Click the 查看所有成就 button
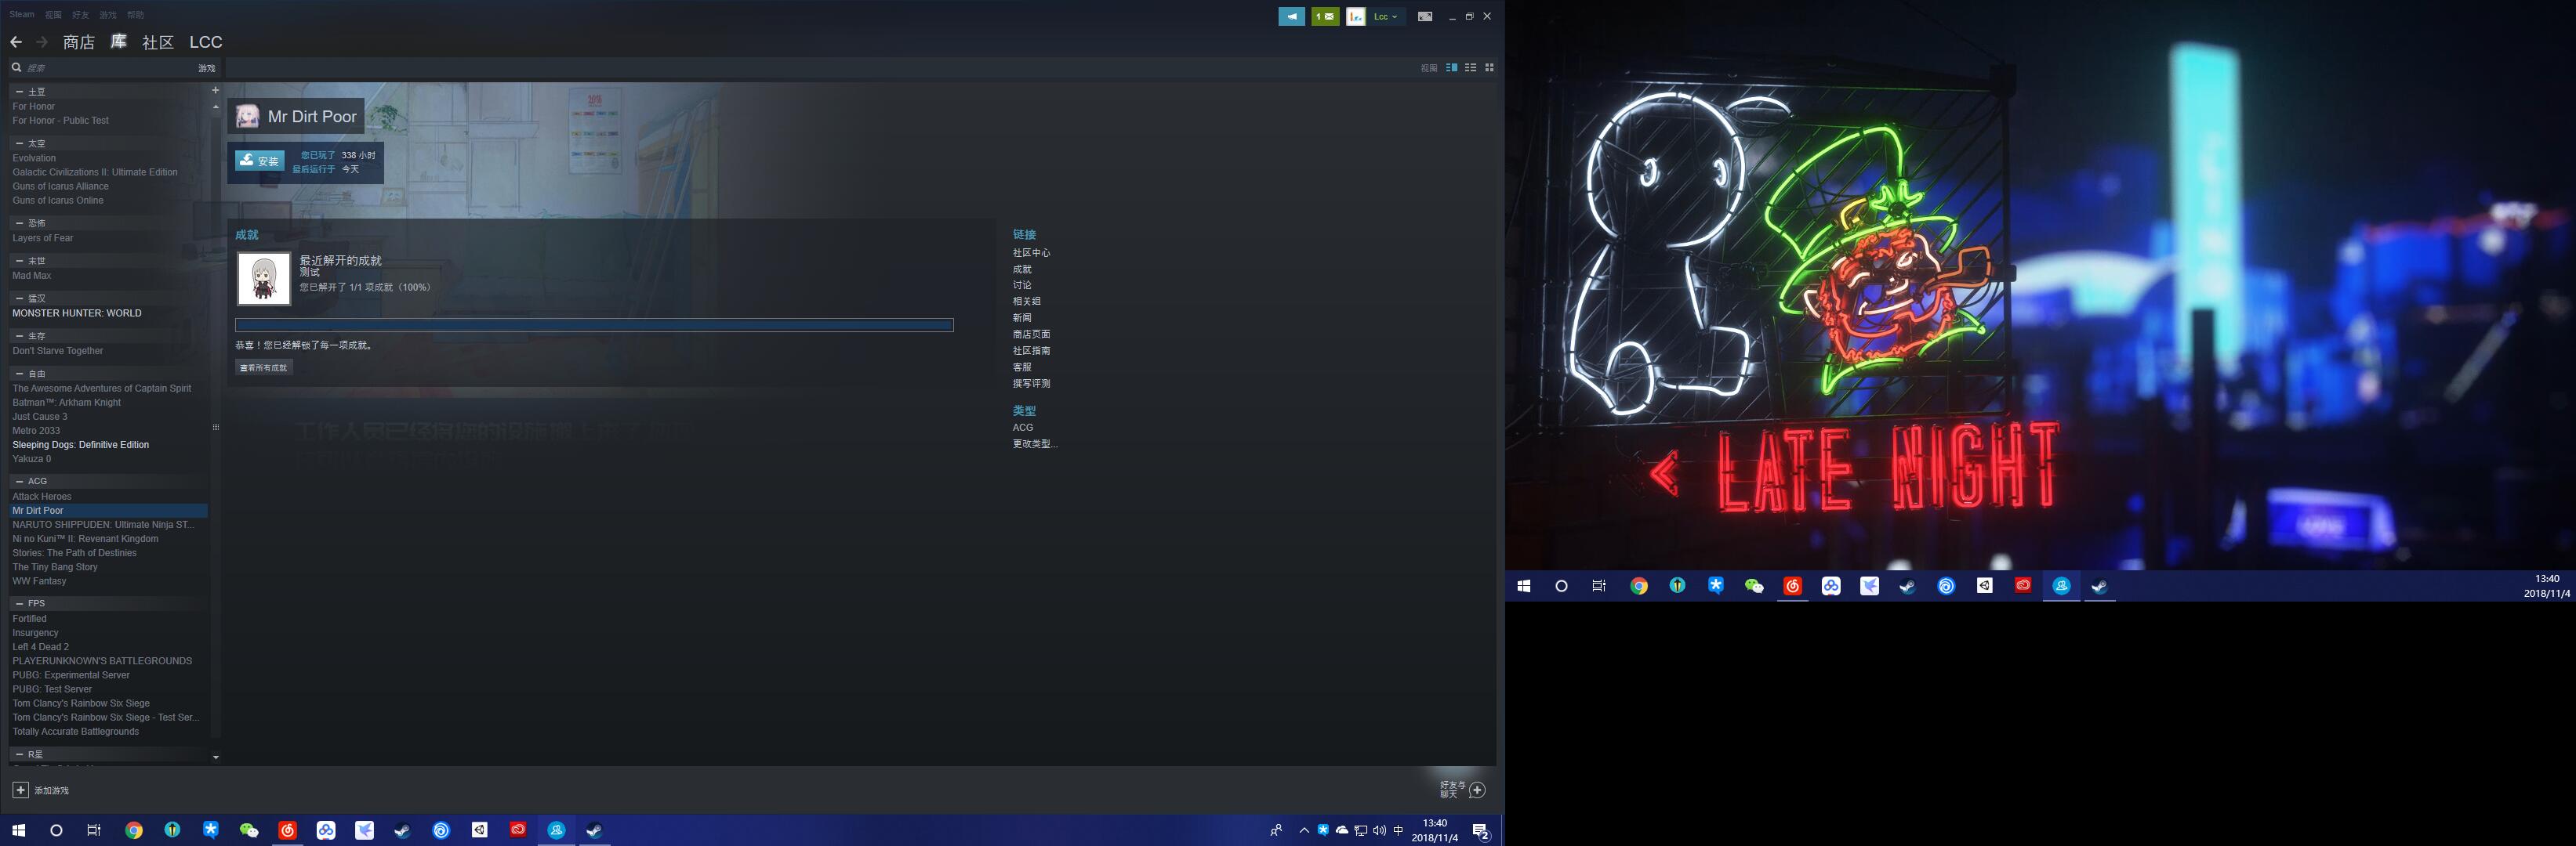The height and width of the screenshot is (846, 2576). (x=264, y=367)
